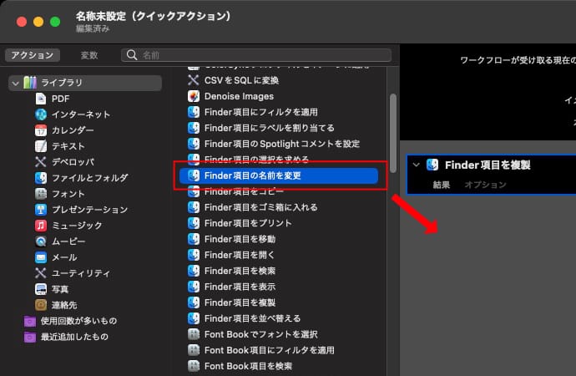The height and width of the screenshot is (376, 576).
Task: Collapse the ライブラリ tree
Action: [x=15, y=83]
